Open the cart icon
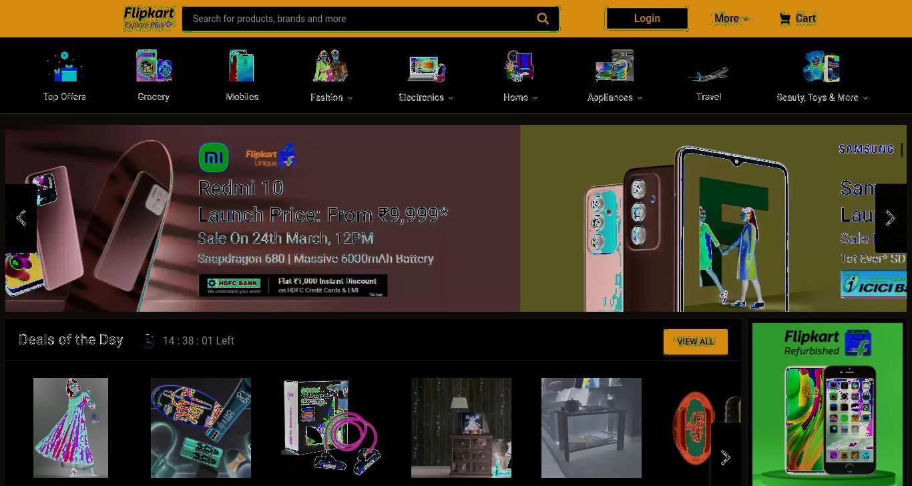This screenshot has height=486, width=912. [x=785, y=19]
